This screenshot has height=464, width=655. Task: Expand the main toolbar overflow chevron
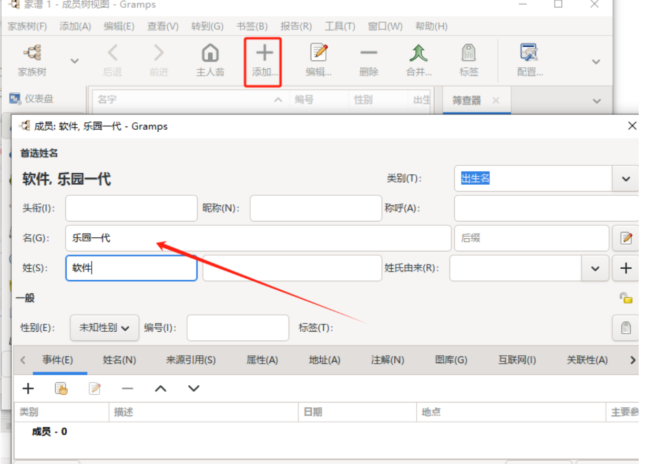pos(596,61)
